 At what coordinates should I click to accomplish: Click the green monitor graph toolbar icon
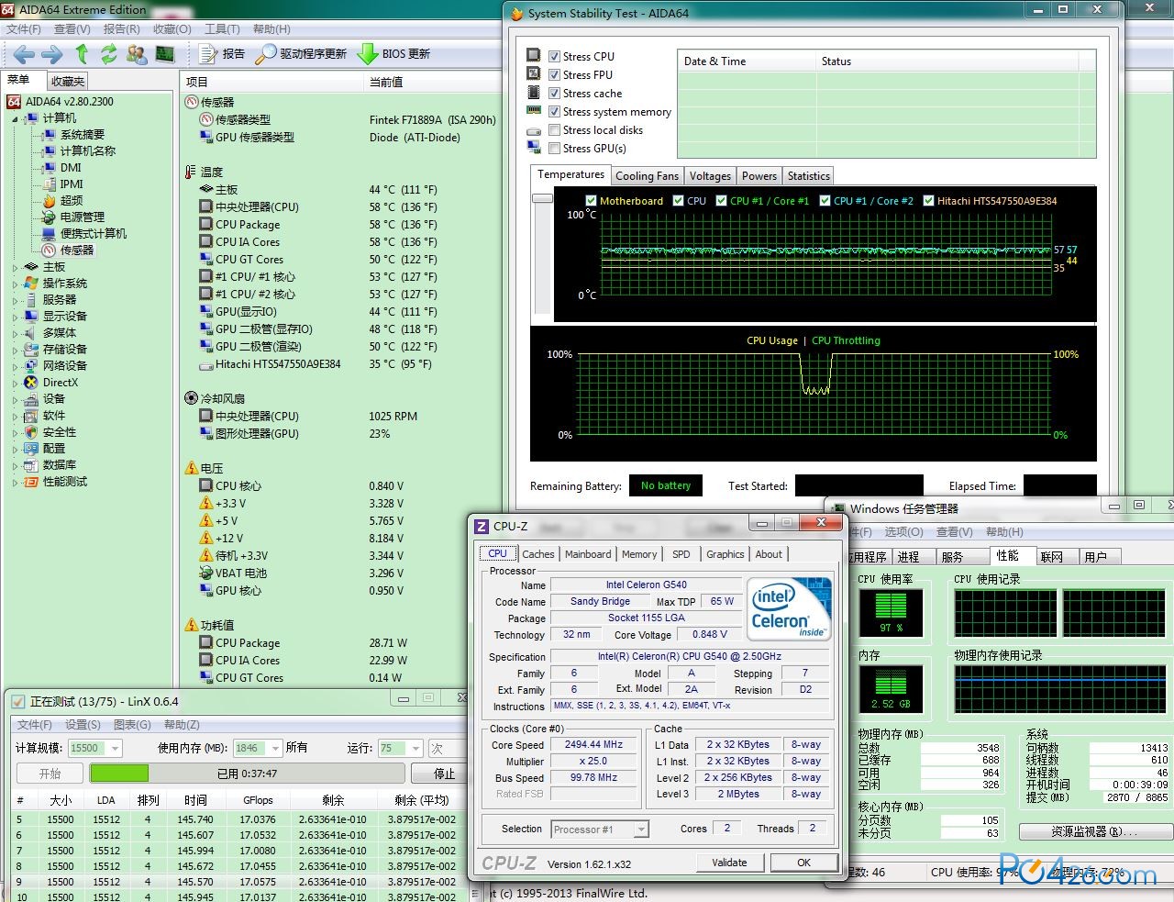pyautogui.click(x=164, y=54)
